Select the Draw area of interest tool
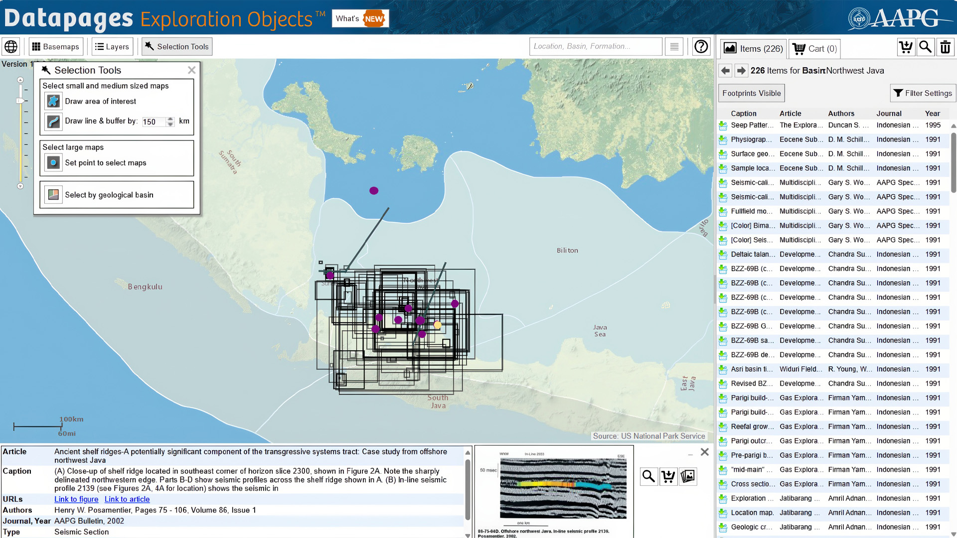This screenshot has width=957, height=538. tap(53, 101)
